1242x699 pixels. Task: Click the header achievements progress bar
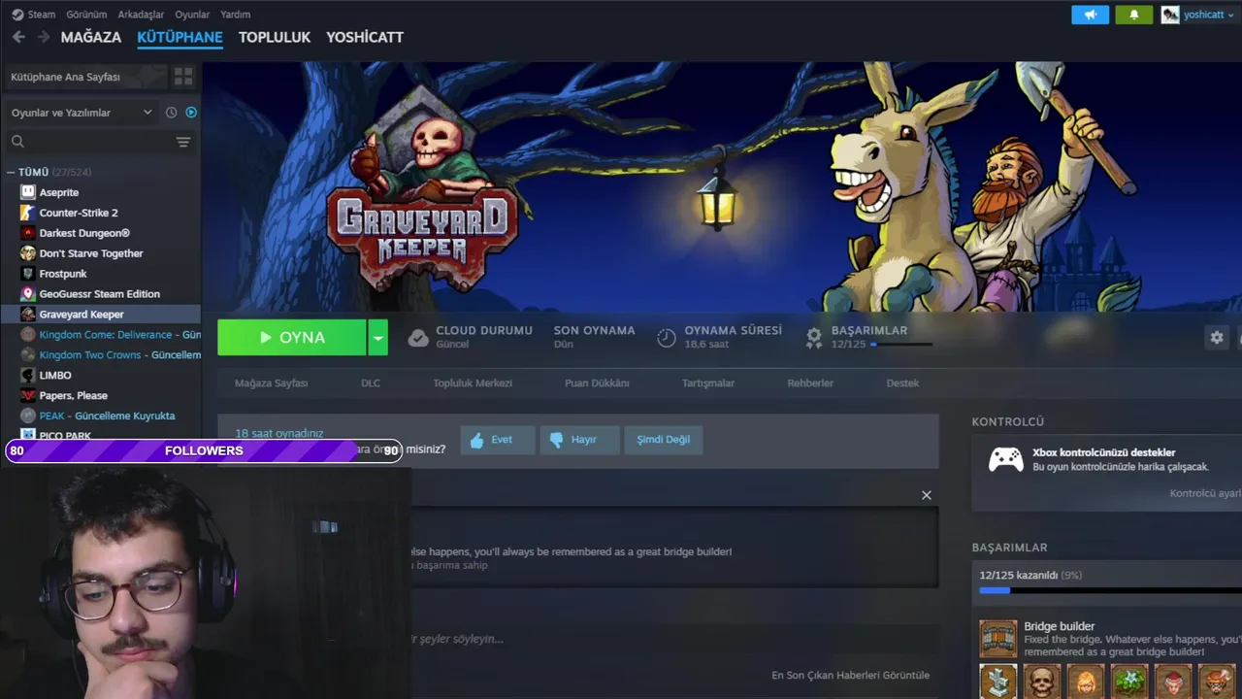pos(901,345)
